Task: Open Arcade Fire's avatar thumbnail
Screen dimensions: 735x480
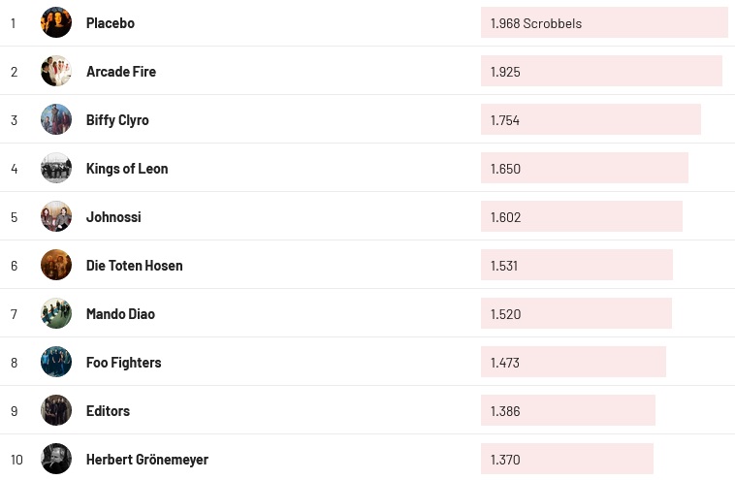Action: coord(56,71)
